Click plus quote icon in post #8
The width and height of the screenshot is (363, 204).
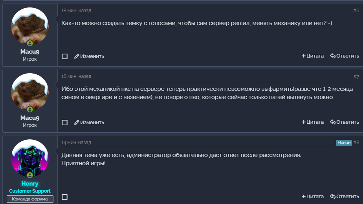pyautogui.click(x=304, y=197)
